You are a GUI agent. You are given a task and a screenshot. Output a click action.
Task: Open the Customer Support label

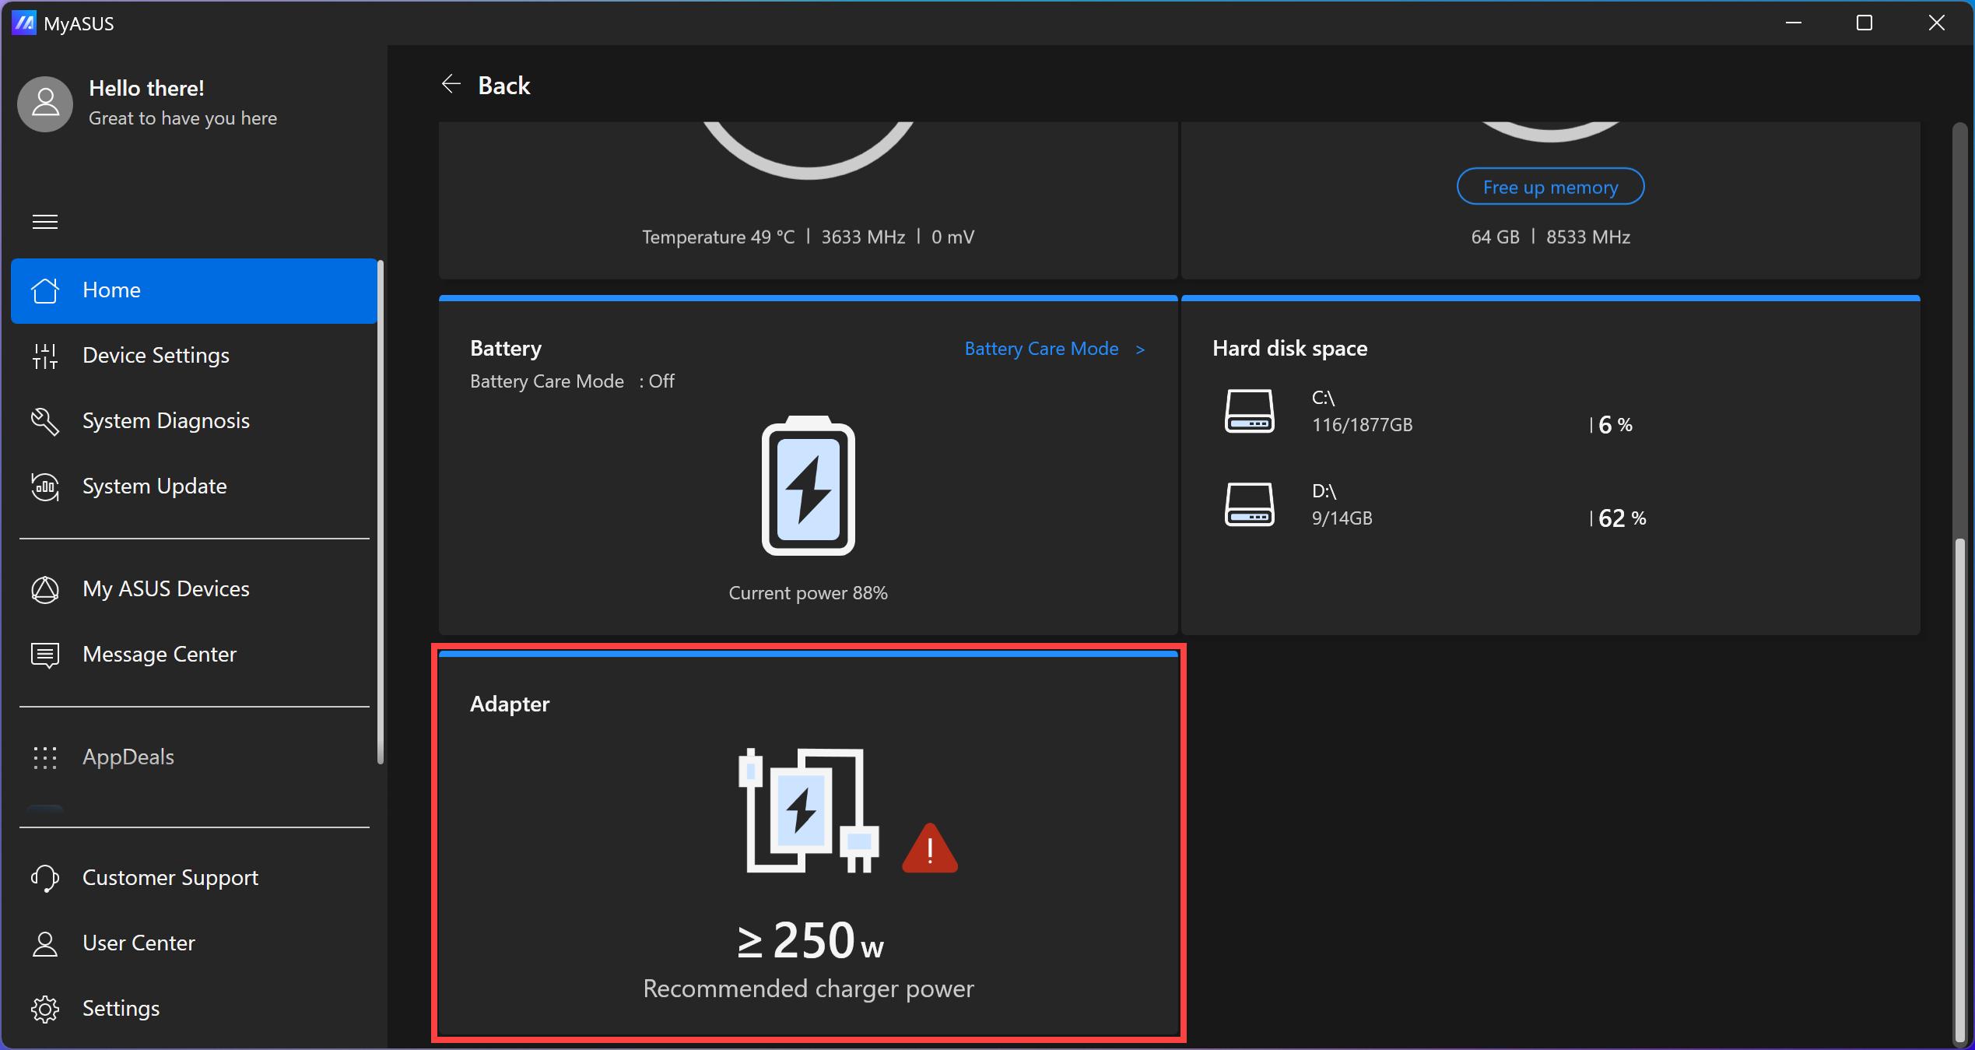pyautogui.click(x=170, y=878)
